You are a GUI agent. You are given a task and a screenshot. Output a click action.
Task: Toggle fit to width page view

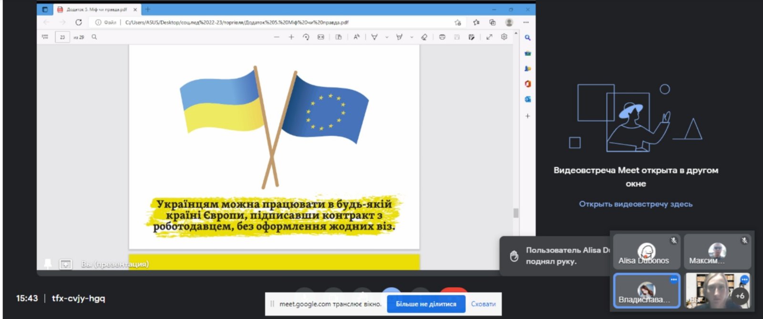tap(321, 37)
